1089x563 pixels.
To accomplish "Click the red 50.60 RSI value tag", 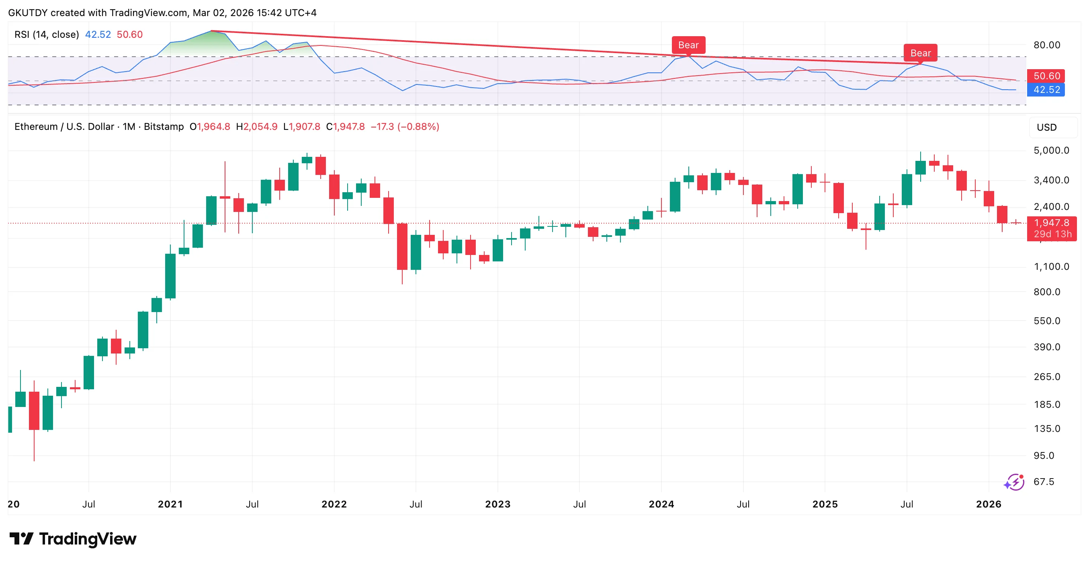I will pos(1046,76).
